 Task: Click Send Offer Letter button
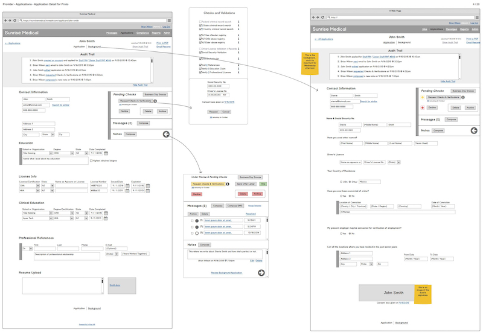[246, 184]
